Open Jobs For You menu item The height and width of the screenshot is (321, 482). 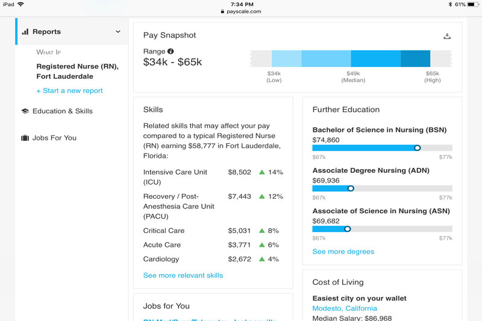(x=54, y=138)
